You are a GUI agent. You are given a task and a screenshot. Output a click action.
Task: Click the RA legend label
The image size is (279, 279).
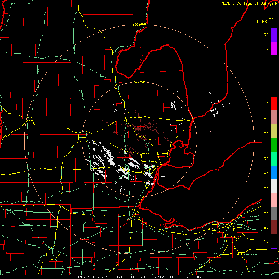pyautogui.click(x=266, y=159)
